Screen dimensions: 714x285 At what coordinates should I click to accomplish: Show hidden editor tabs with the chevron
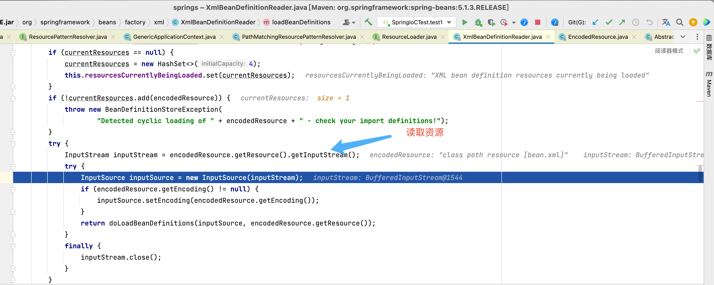pyautogui.click(x=683, y=37)
